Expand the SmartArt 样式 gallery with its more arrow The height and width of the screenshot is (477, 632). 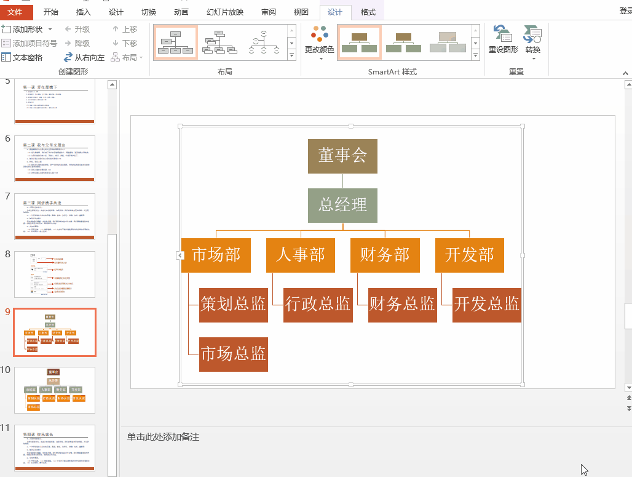click(x=475, y=55)
